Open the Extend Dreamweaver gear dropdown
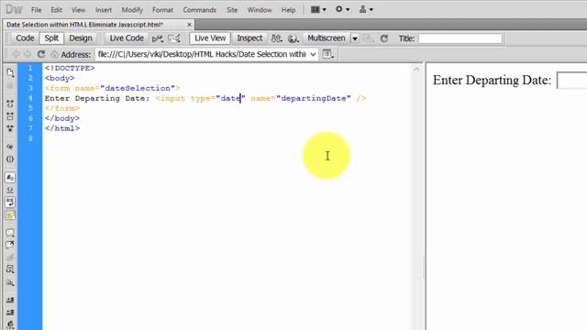 [342, 9]
